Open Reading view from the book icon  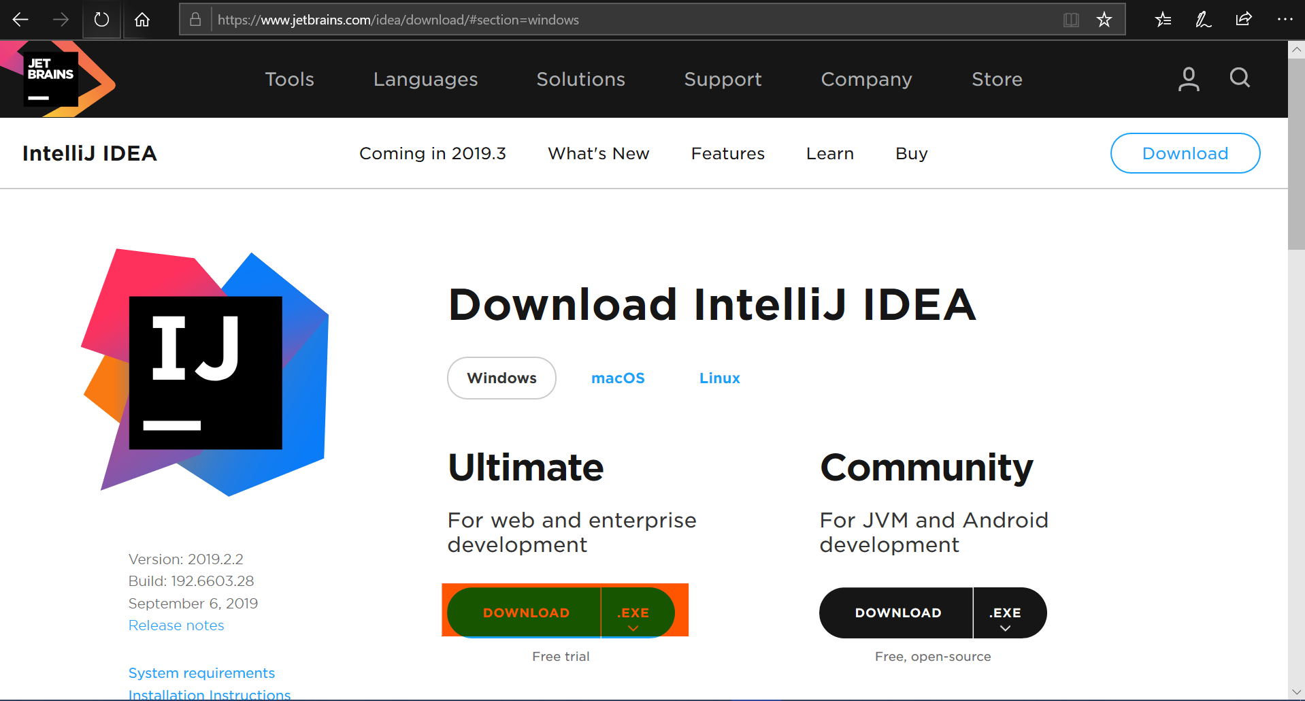point(1071,20)
